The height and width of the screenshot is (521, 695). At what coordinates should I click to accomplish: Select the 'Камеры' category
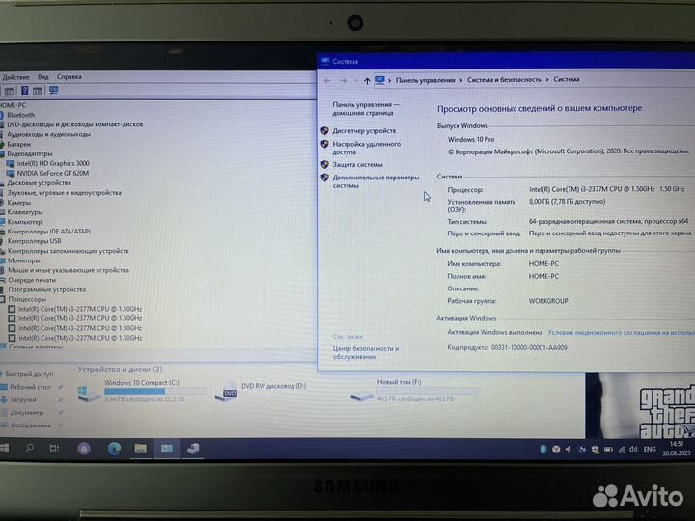(x=19, y=203)
